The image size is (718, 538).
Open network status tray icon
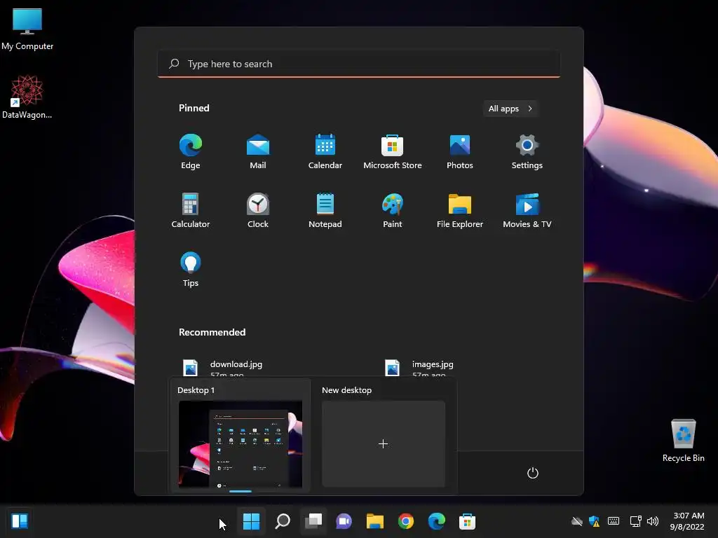pyautogui.click(x=635, y=521)
